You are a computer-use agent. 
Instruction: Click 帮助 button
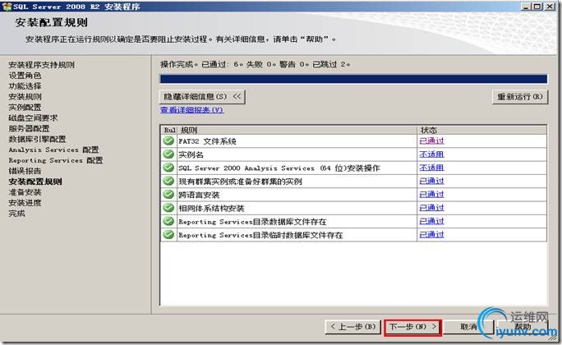[523, 327]
